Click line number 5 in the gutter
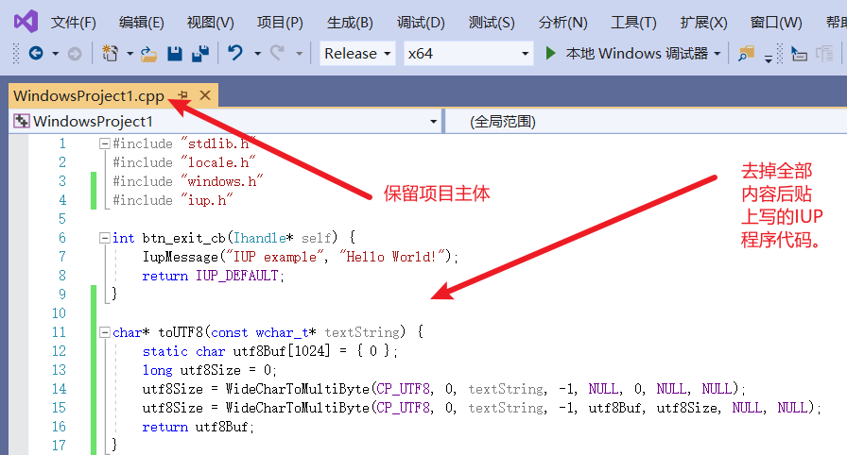847x455 pixels. (x=62, y=219)
